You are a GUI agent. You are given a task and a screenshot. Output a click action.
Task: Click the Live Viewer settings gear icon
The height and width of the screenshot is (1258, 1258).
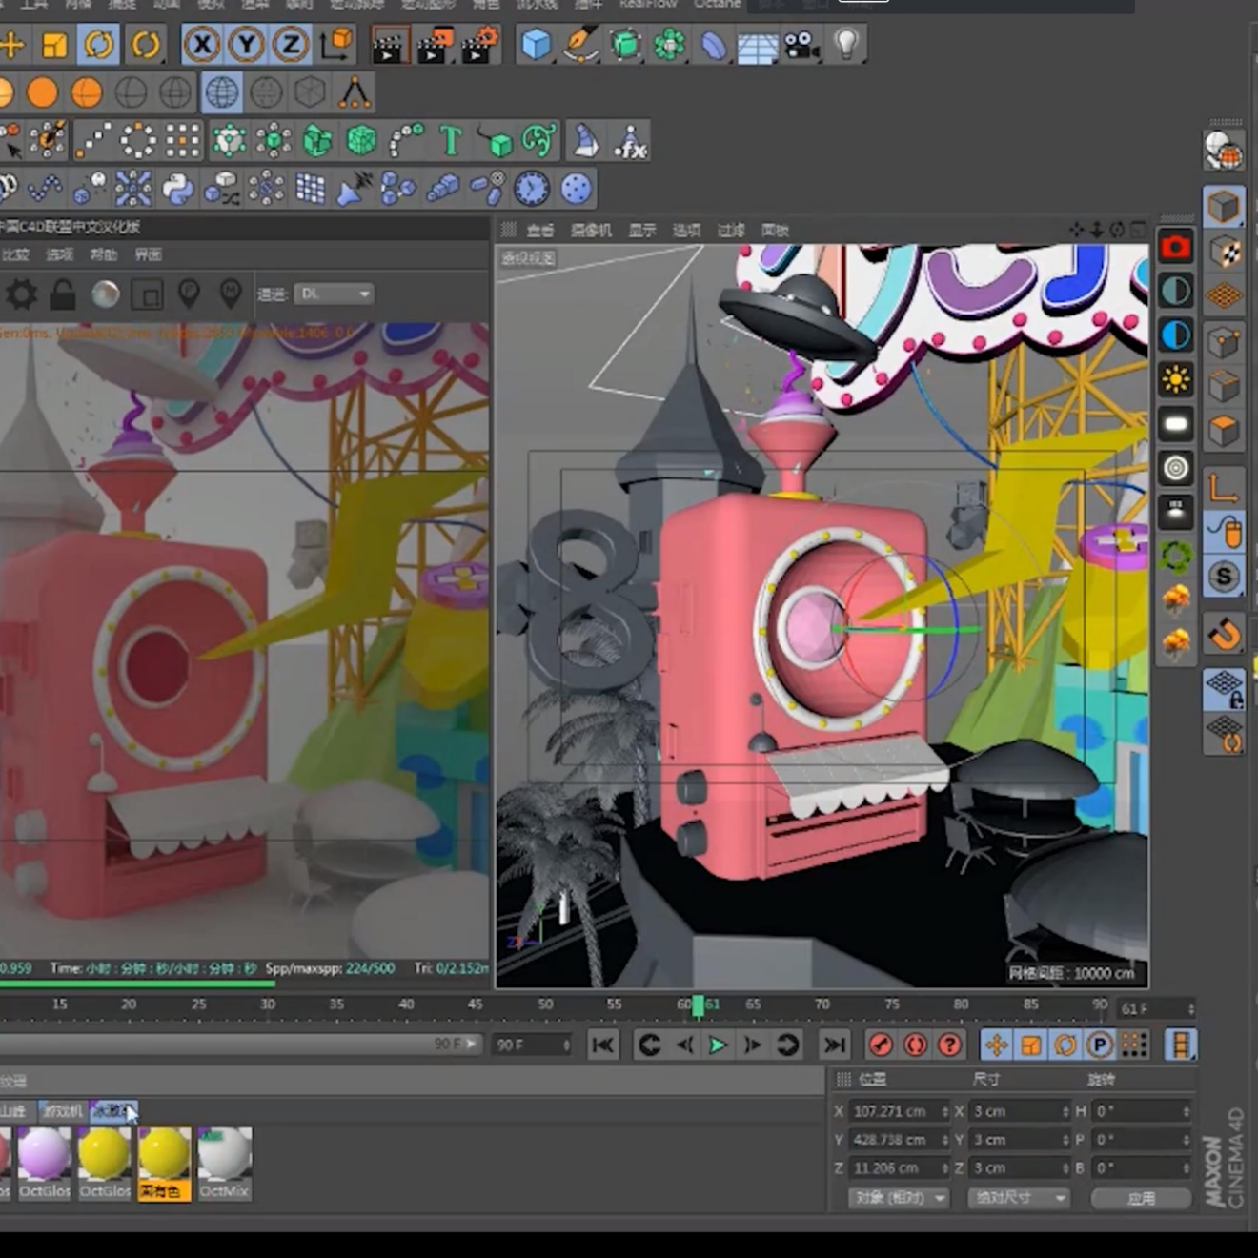coord(21,294)
